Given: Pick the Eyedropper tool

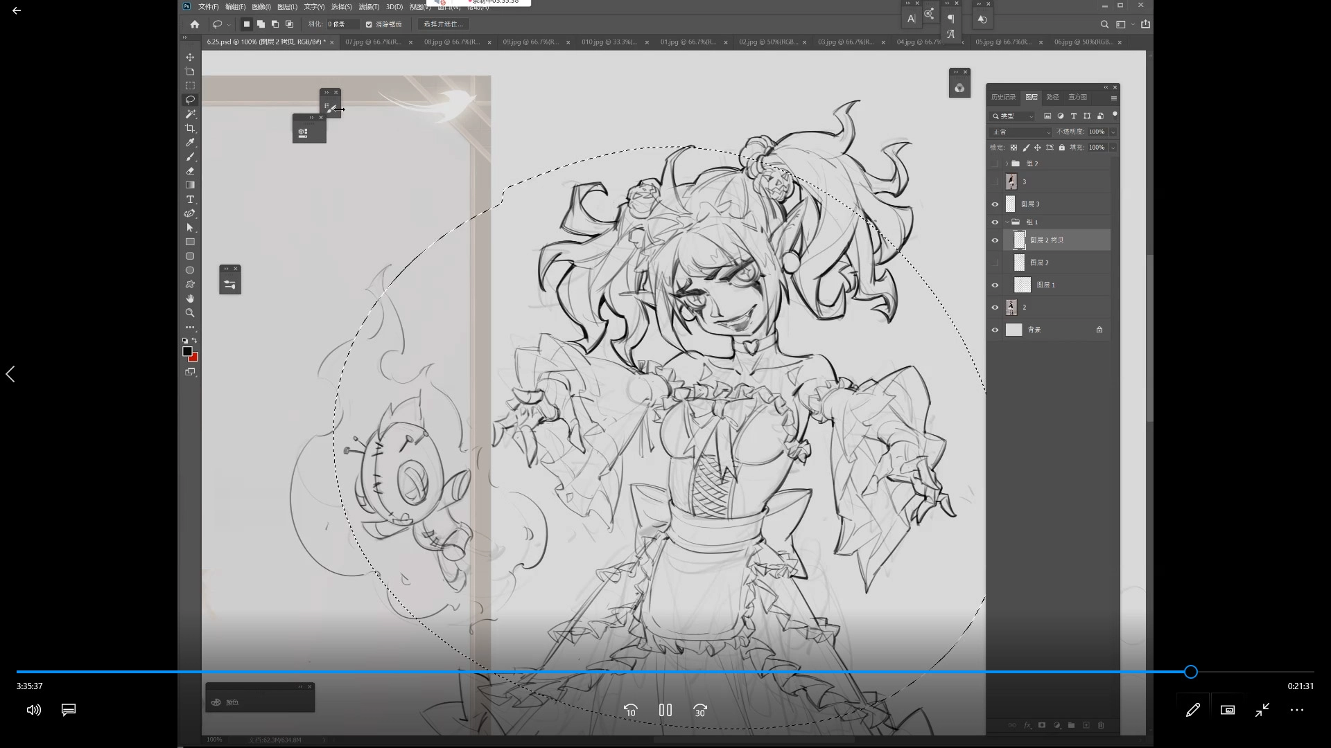Looking at the screenshot, I should coord(190,143).
